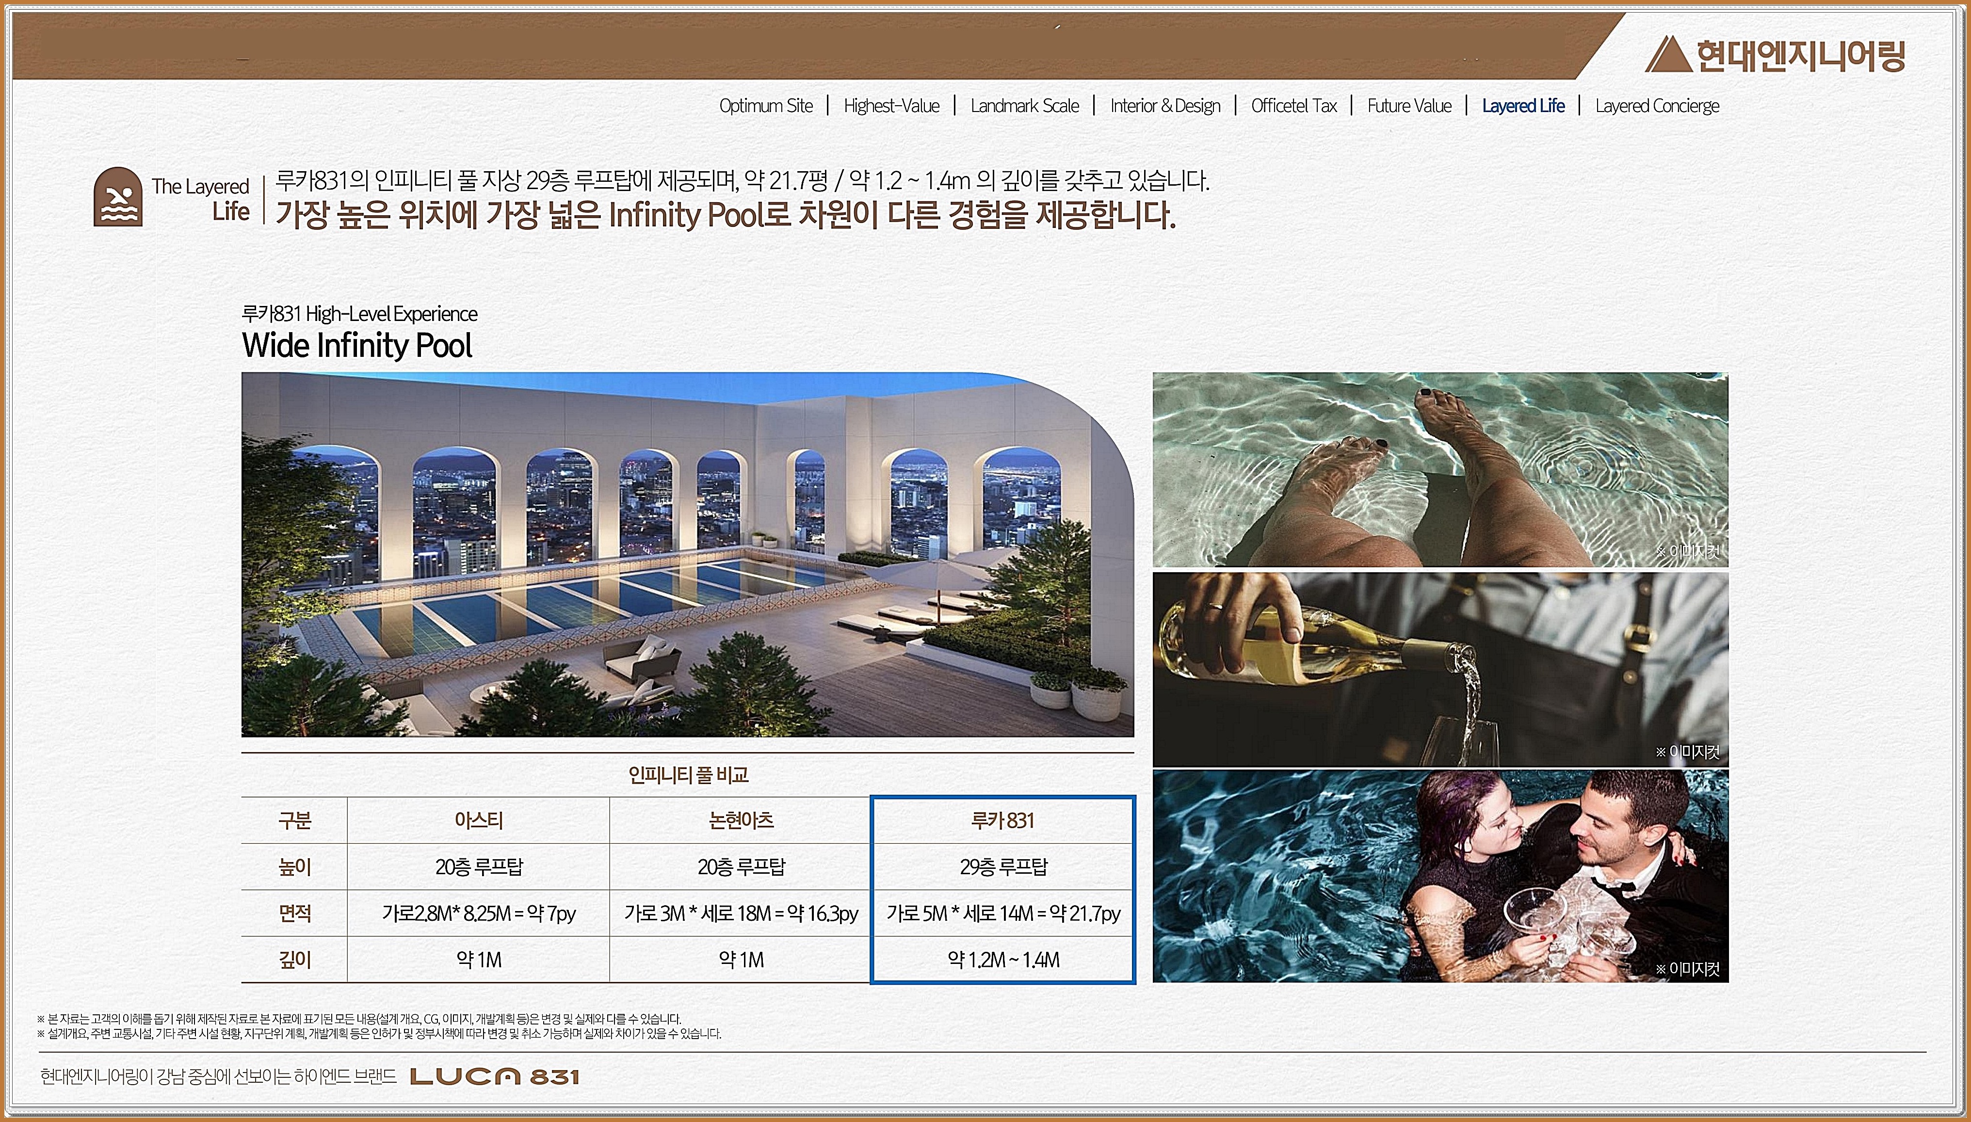This screenshot has height=1122, width=1971.
Task: Click '20층 루프탑' under 아스티
Action: (479, 867)
